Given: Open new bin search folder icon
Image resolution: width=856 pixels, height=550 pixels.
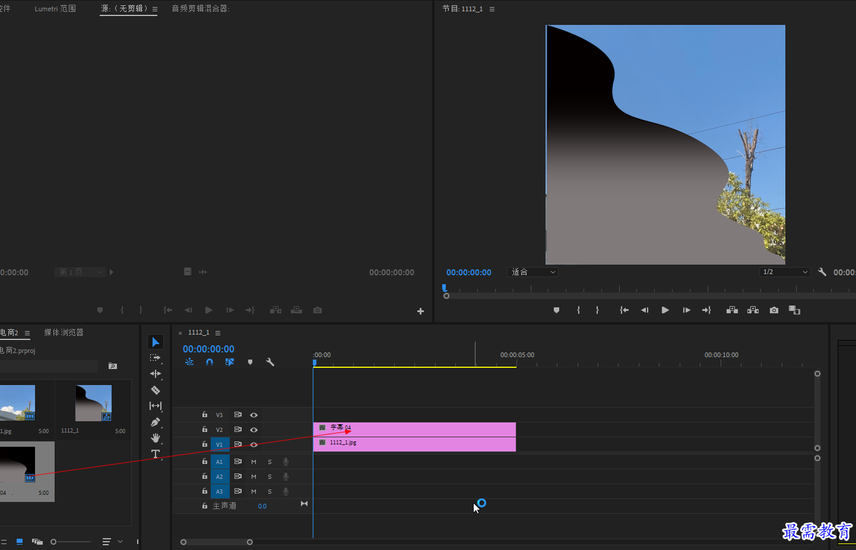Looking at the screenshot, I should click(x=113, y=366).
